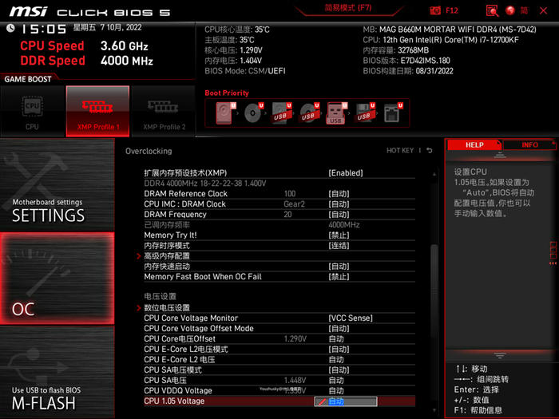Click the lower help panel grip handle
The height and width of the screenshot is (419, 559).
[x=500, y=355]
